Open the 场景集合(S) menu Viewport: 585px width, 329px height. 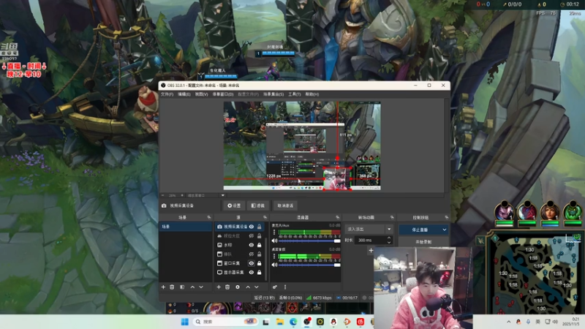coord(273,94)
